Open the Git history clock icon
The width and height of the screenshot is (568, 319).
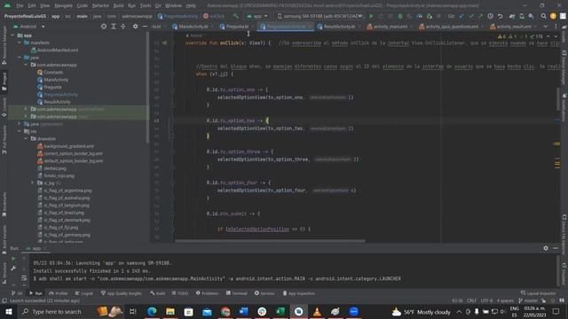coord(491,16)
